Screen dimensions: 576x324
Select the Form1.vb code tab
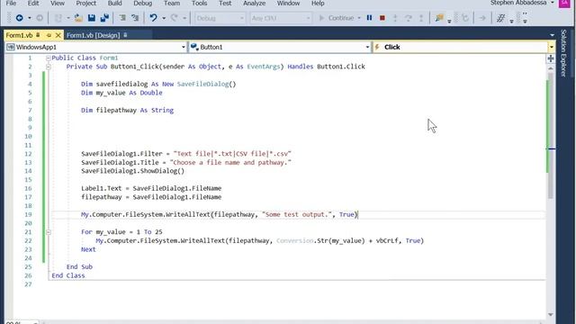[x=19, y=35]
